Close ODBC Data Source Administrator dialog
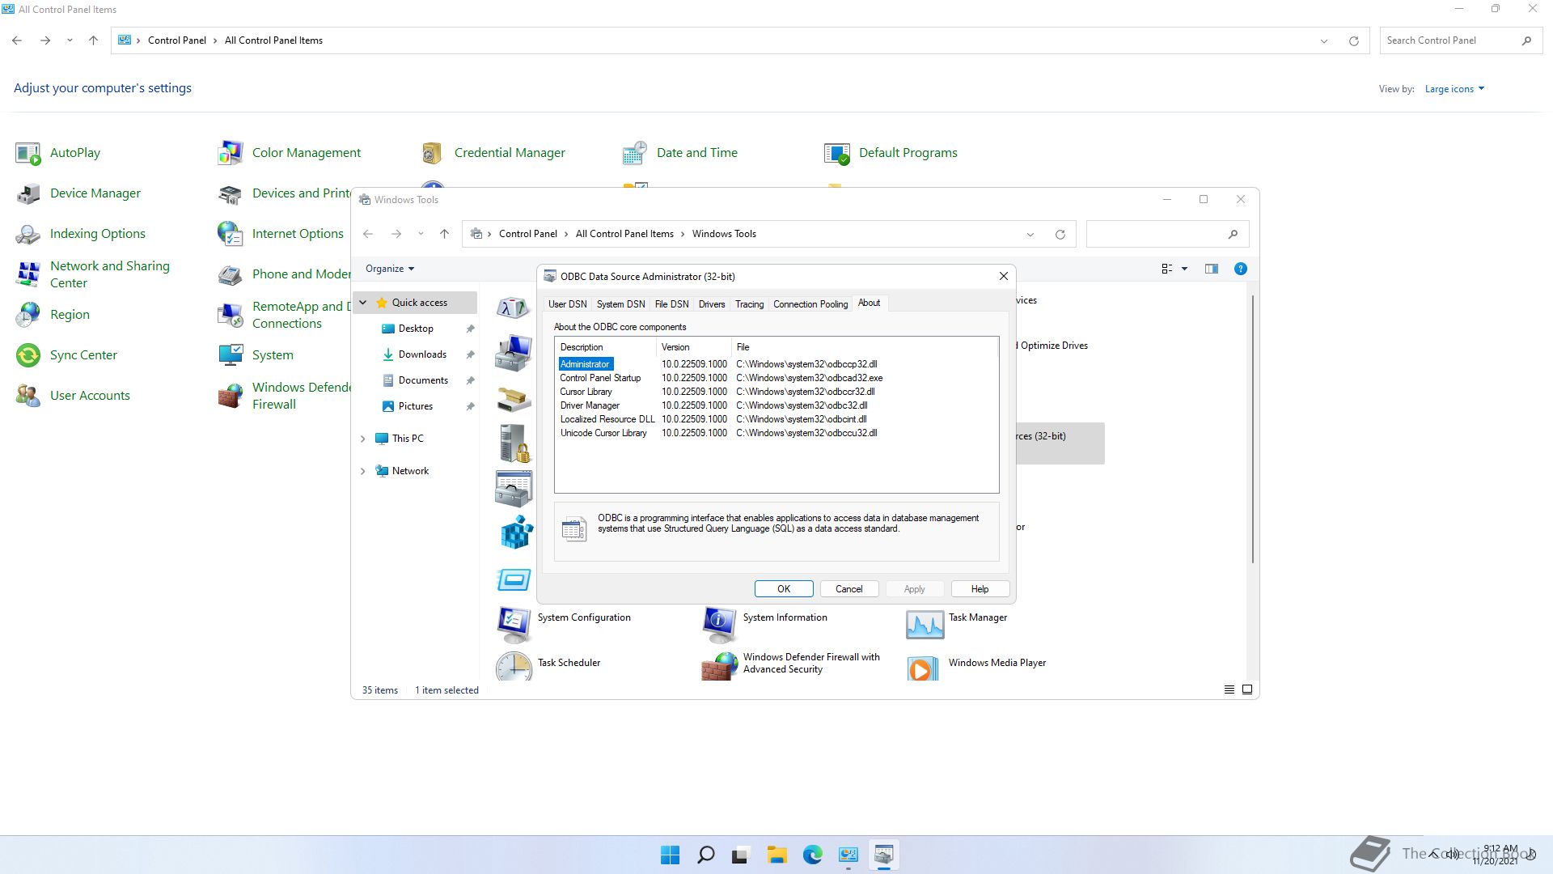 1004,276
